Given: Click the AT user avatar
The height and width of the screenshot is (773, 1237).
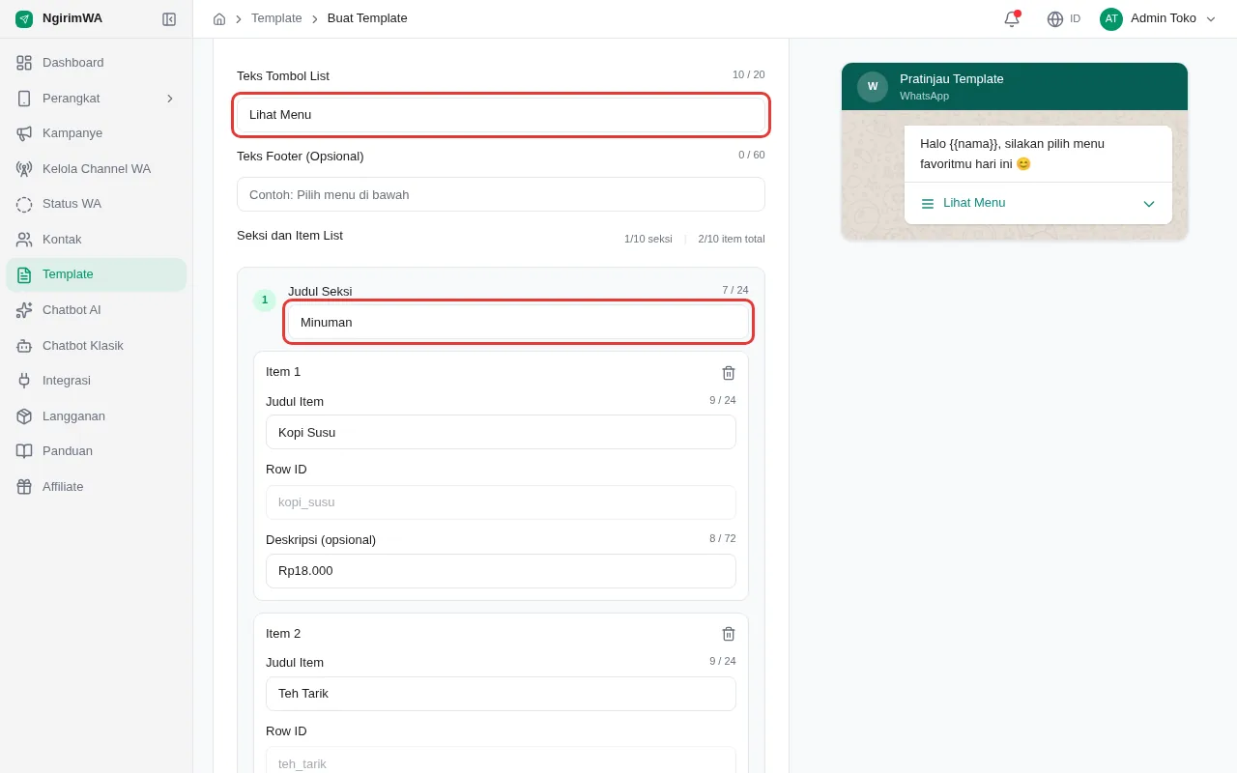Looking at the screenshot, I should coord(1111,19).
